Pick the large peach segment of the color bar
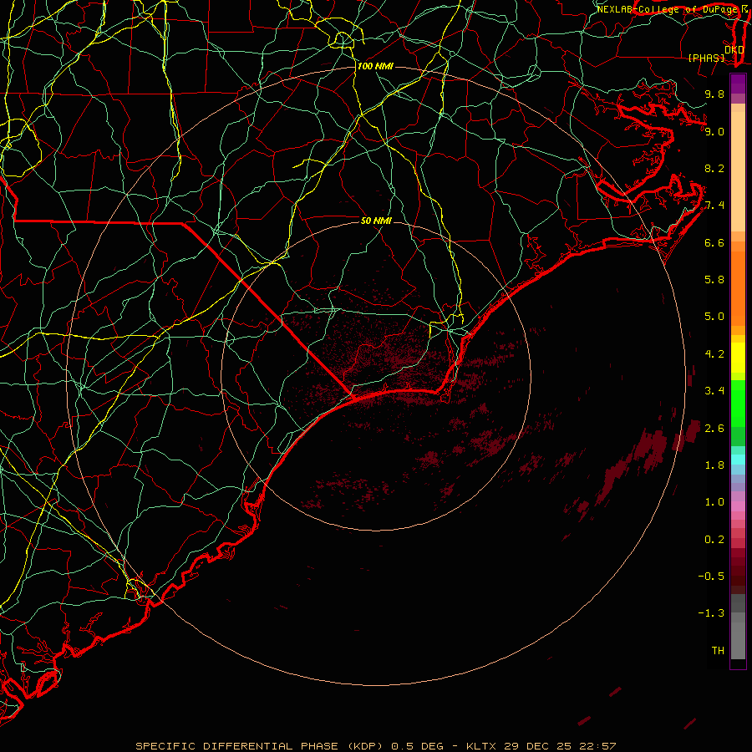The width and height of the screenshot is (752, 752). point(738,171)
